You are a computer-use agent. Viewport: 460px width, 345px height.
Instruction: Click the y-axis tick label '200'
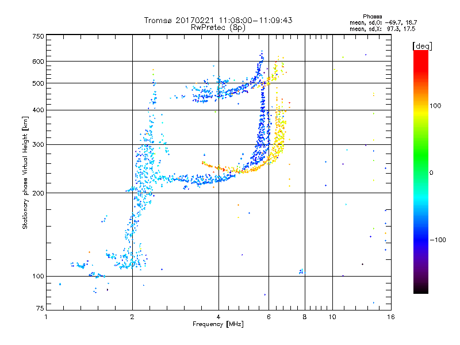38,193
